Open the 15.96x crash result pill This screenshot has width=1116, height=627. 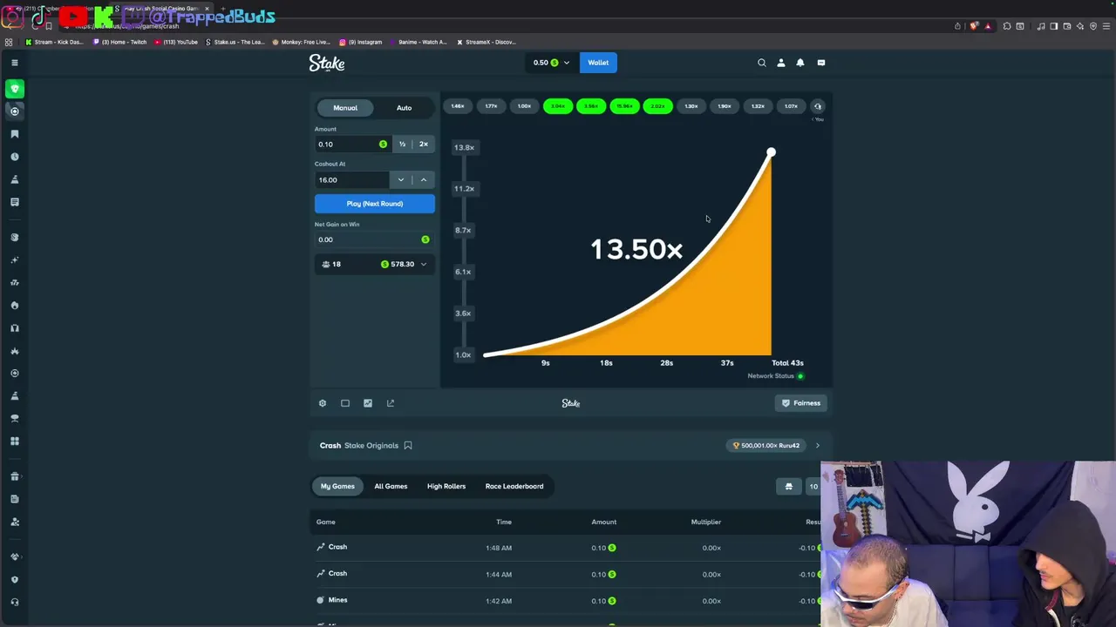click(x=624, y=106)
